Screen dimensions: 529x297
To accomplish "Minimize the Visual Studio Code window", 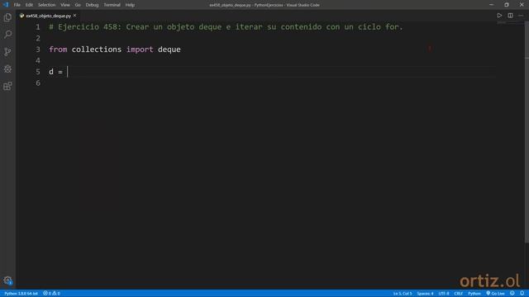I will (491, 5).
